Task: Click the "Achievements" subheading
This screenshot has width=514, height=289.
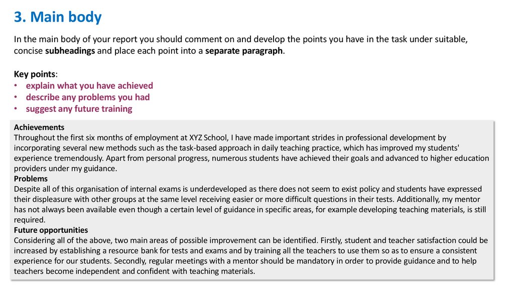Action: [39, 127]
